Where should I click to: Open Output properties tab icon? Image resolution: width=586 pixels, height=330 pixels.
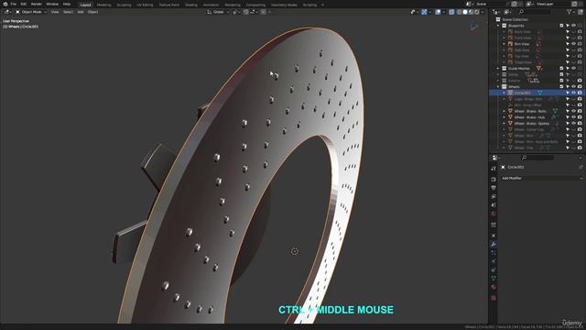tap(494, 188)
